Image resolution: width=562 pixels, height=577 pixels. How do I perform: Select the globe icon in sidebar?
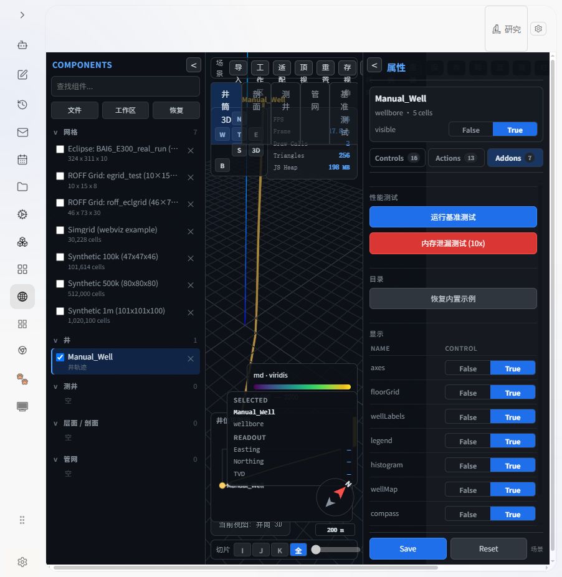tap(22, 297)
